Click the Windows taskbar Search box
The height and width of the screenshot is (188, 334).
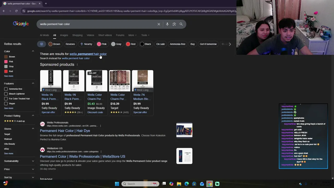pos(140,184)
